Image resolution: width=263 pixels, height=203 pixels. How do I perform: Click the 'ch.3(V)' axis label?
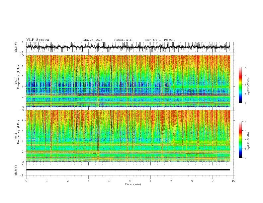[x=16, y=170]
